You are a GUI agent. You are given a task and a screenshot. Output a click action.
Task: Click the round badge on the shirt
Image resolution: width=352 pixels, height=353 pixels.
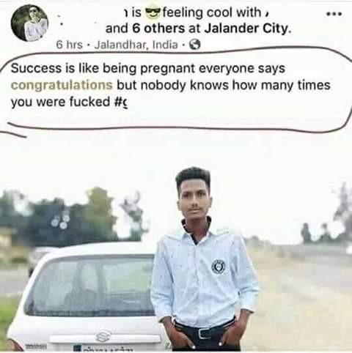[218, 267]
